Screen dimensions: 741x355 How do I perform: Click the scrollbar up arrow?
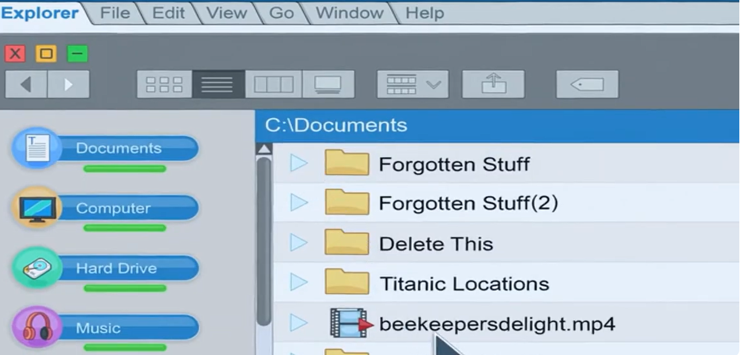click(264, 149)
